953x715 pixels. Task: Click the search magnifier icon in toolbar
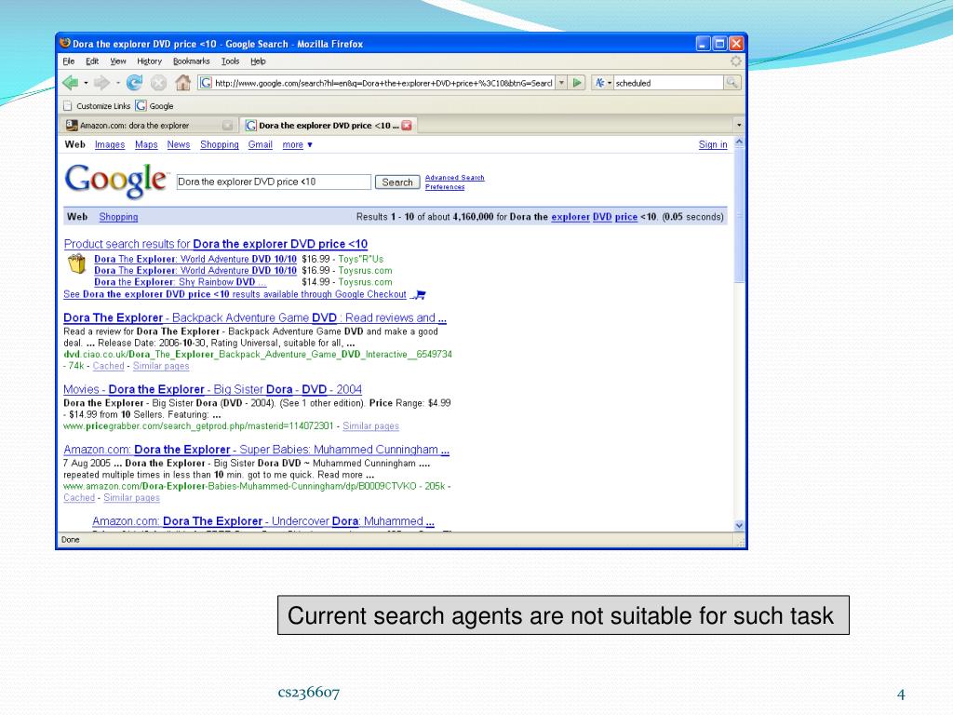coord(732,83)
